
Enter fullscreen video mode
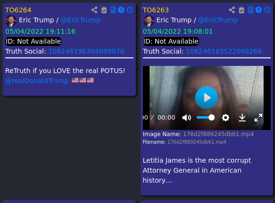[x=258, y=118]
